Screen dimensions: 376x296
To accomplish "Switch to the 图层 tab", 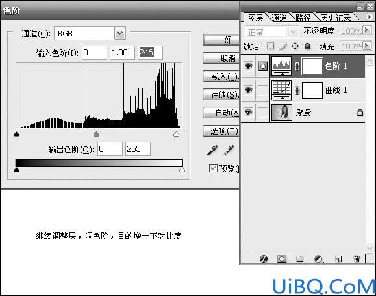I will (x=255, y=18).
